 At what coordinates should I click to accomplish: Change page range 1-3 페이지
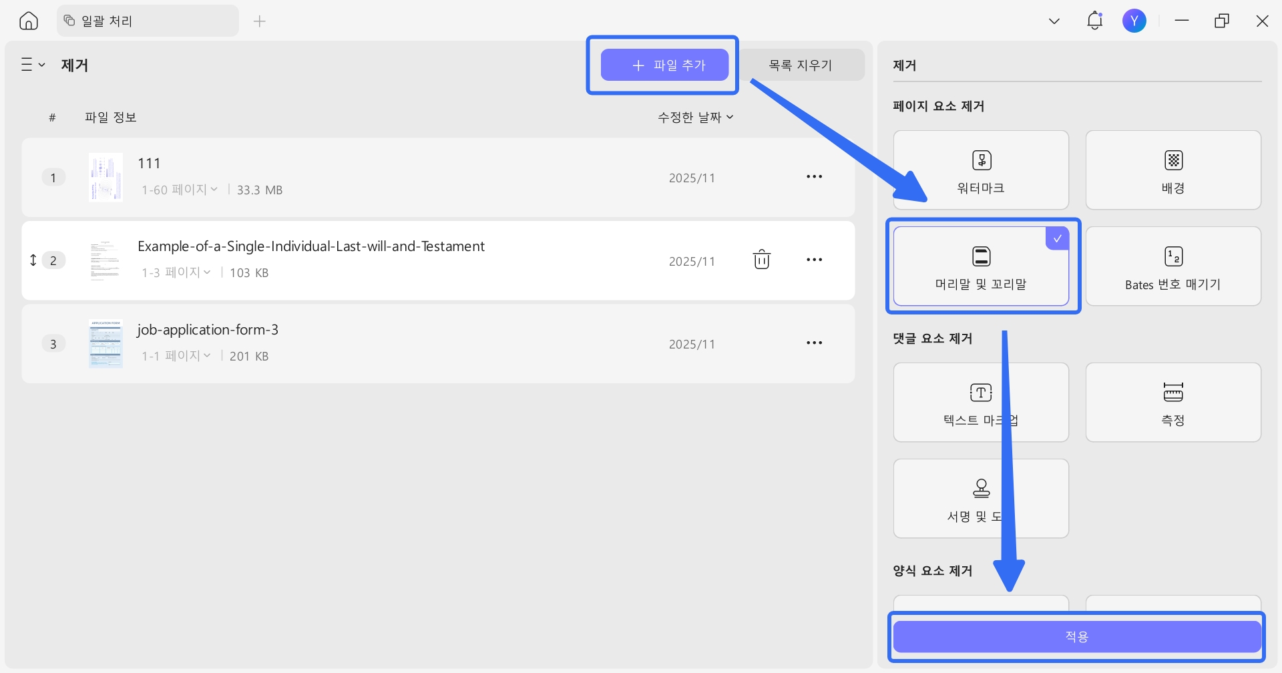pyautogui.click(x=176, y=272)
